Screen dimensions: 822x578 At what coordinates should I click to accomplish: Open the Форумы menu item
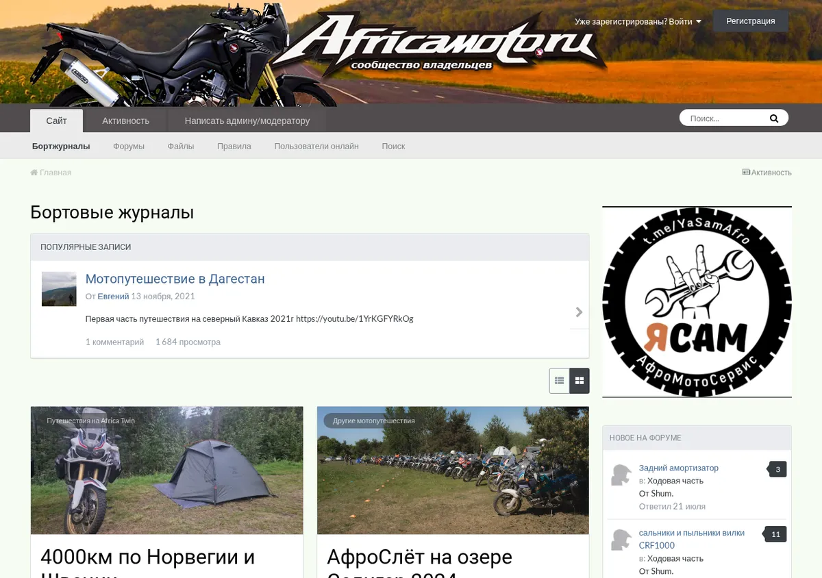(129, 146)
